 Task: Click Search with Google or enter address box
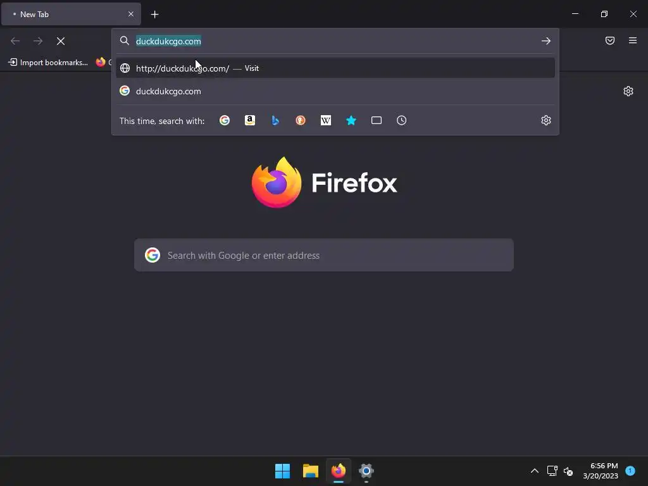(324, 255)
